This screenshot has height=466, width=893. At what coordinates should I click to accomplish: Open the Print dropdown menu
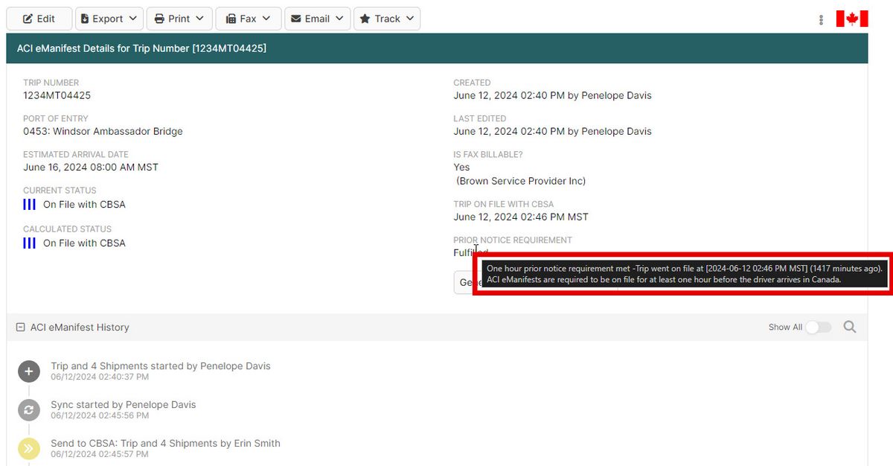[x=179, y=19]
